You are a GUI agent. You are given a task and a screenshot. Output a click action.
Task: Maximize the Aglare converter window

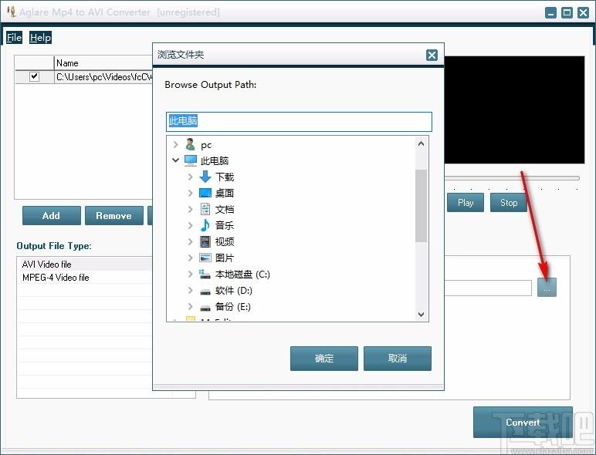pos(567,12)
